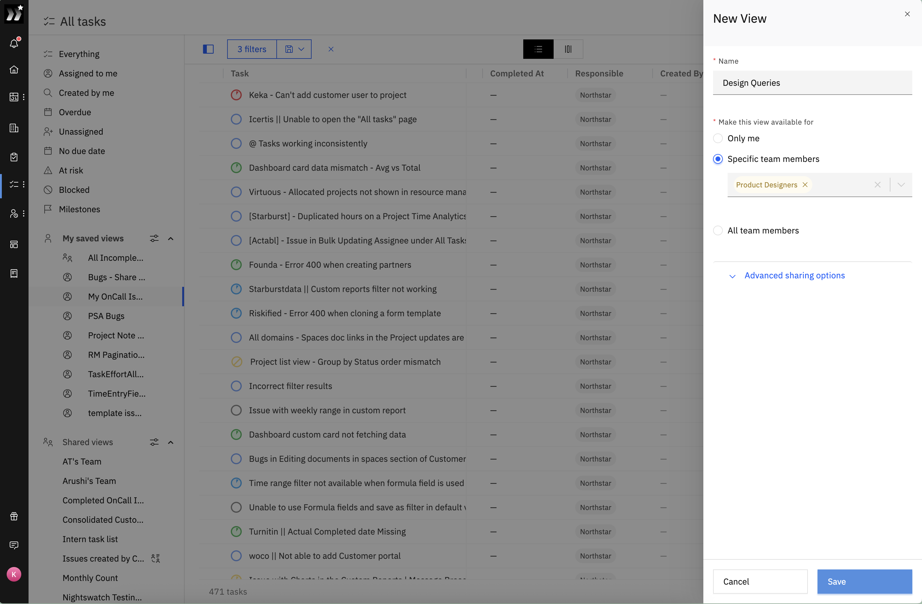The height and width of the screenshot is (604, 922).
Task: Open the team members dropdown arrow
Action: point(901,185)
